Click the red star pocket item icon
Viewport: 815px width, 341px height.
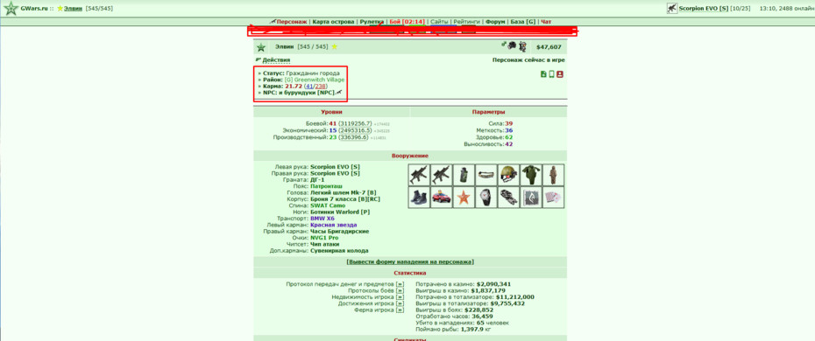point(464,198)
